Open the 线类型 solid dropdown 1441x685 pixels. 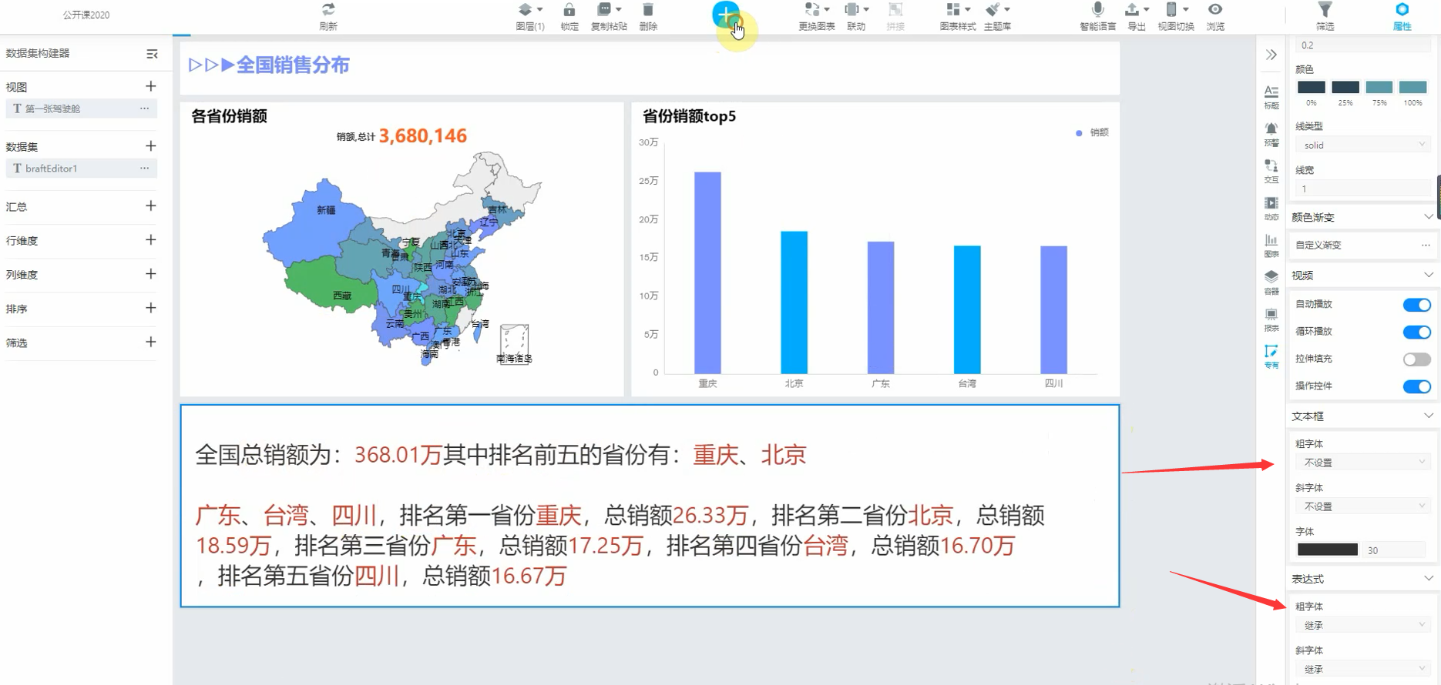[x=1362, y=145]
